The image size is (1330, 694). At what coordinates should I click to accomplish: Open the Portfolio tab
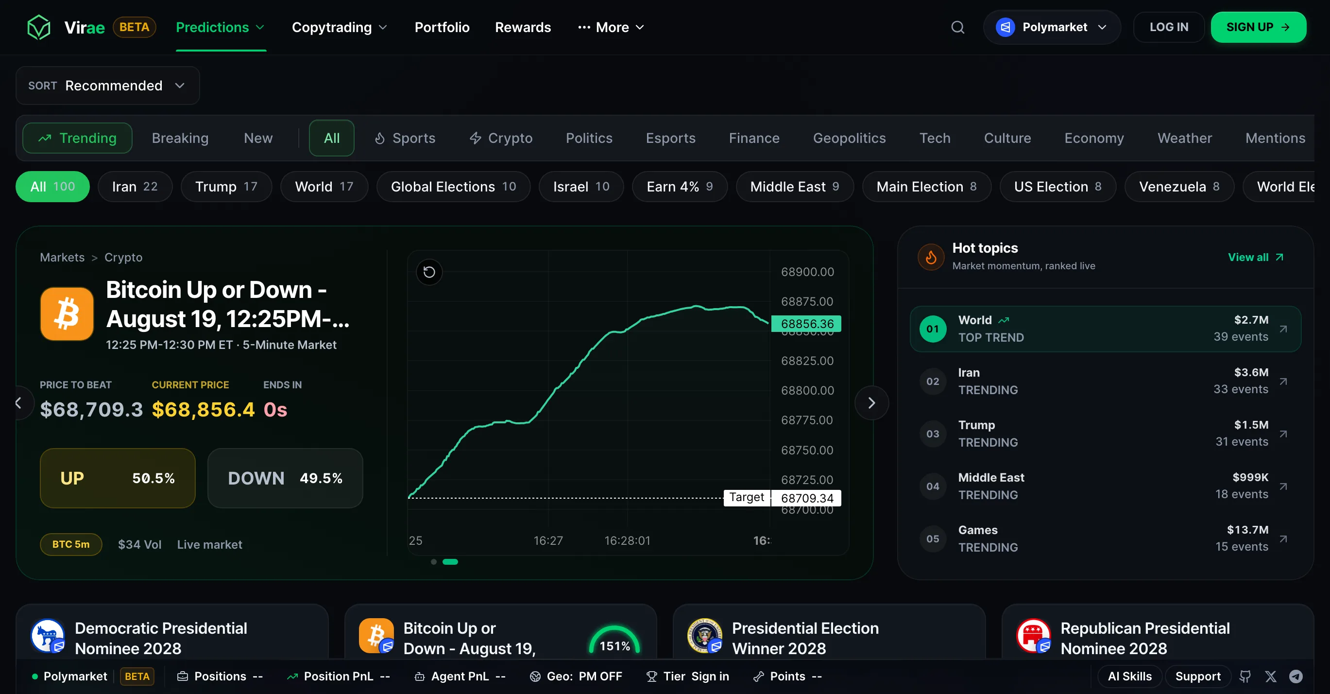(442, 27)
